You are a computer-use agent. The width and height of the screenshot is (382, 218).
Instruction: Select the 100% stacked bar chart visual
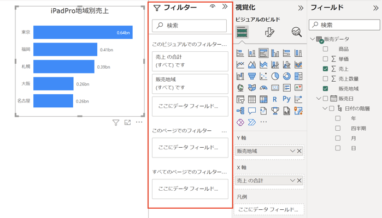pos(286,53)
